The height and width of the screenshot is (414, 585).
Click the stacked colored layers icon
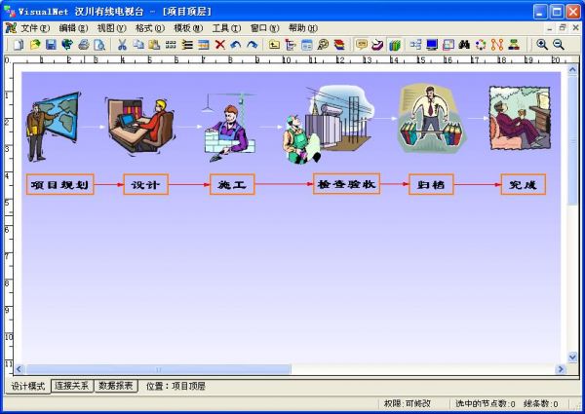[x=339, y=45]
